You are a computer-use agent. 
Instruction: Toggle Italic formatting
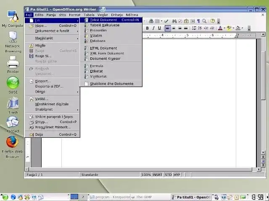(x=153, y=28)
